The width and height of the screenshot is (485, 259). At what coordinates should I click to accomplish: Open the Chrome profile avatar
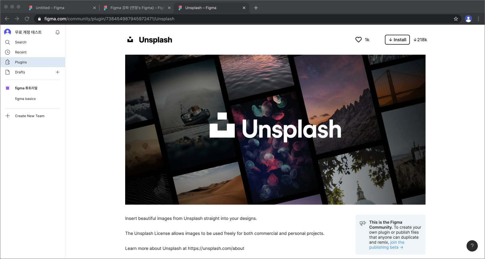468,19
